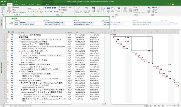
Task: Open the Mark on Track dropdown arrow
Action: (73, 7)
